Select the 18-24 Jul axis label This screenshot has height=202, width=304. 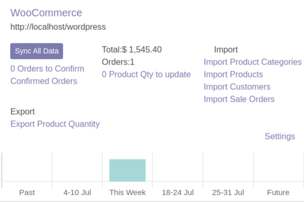(178, 193)
